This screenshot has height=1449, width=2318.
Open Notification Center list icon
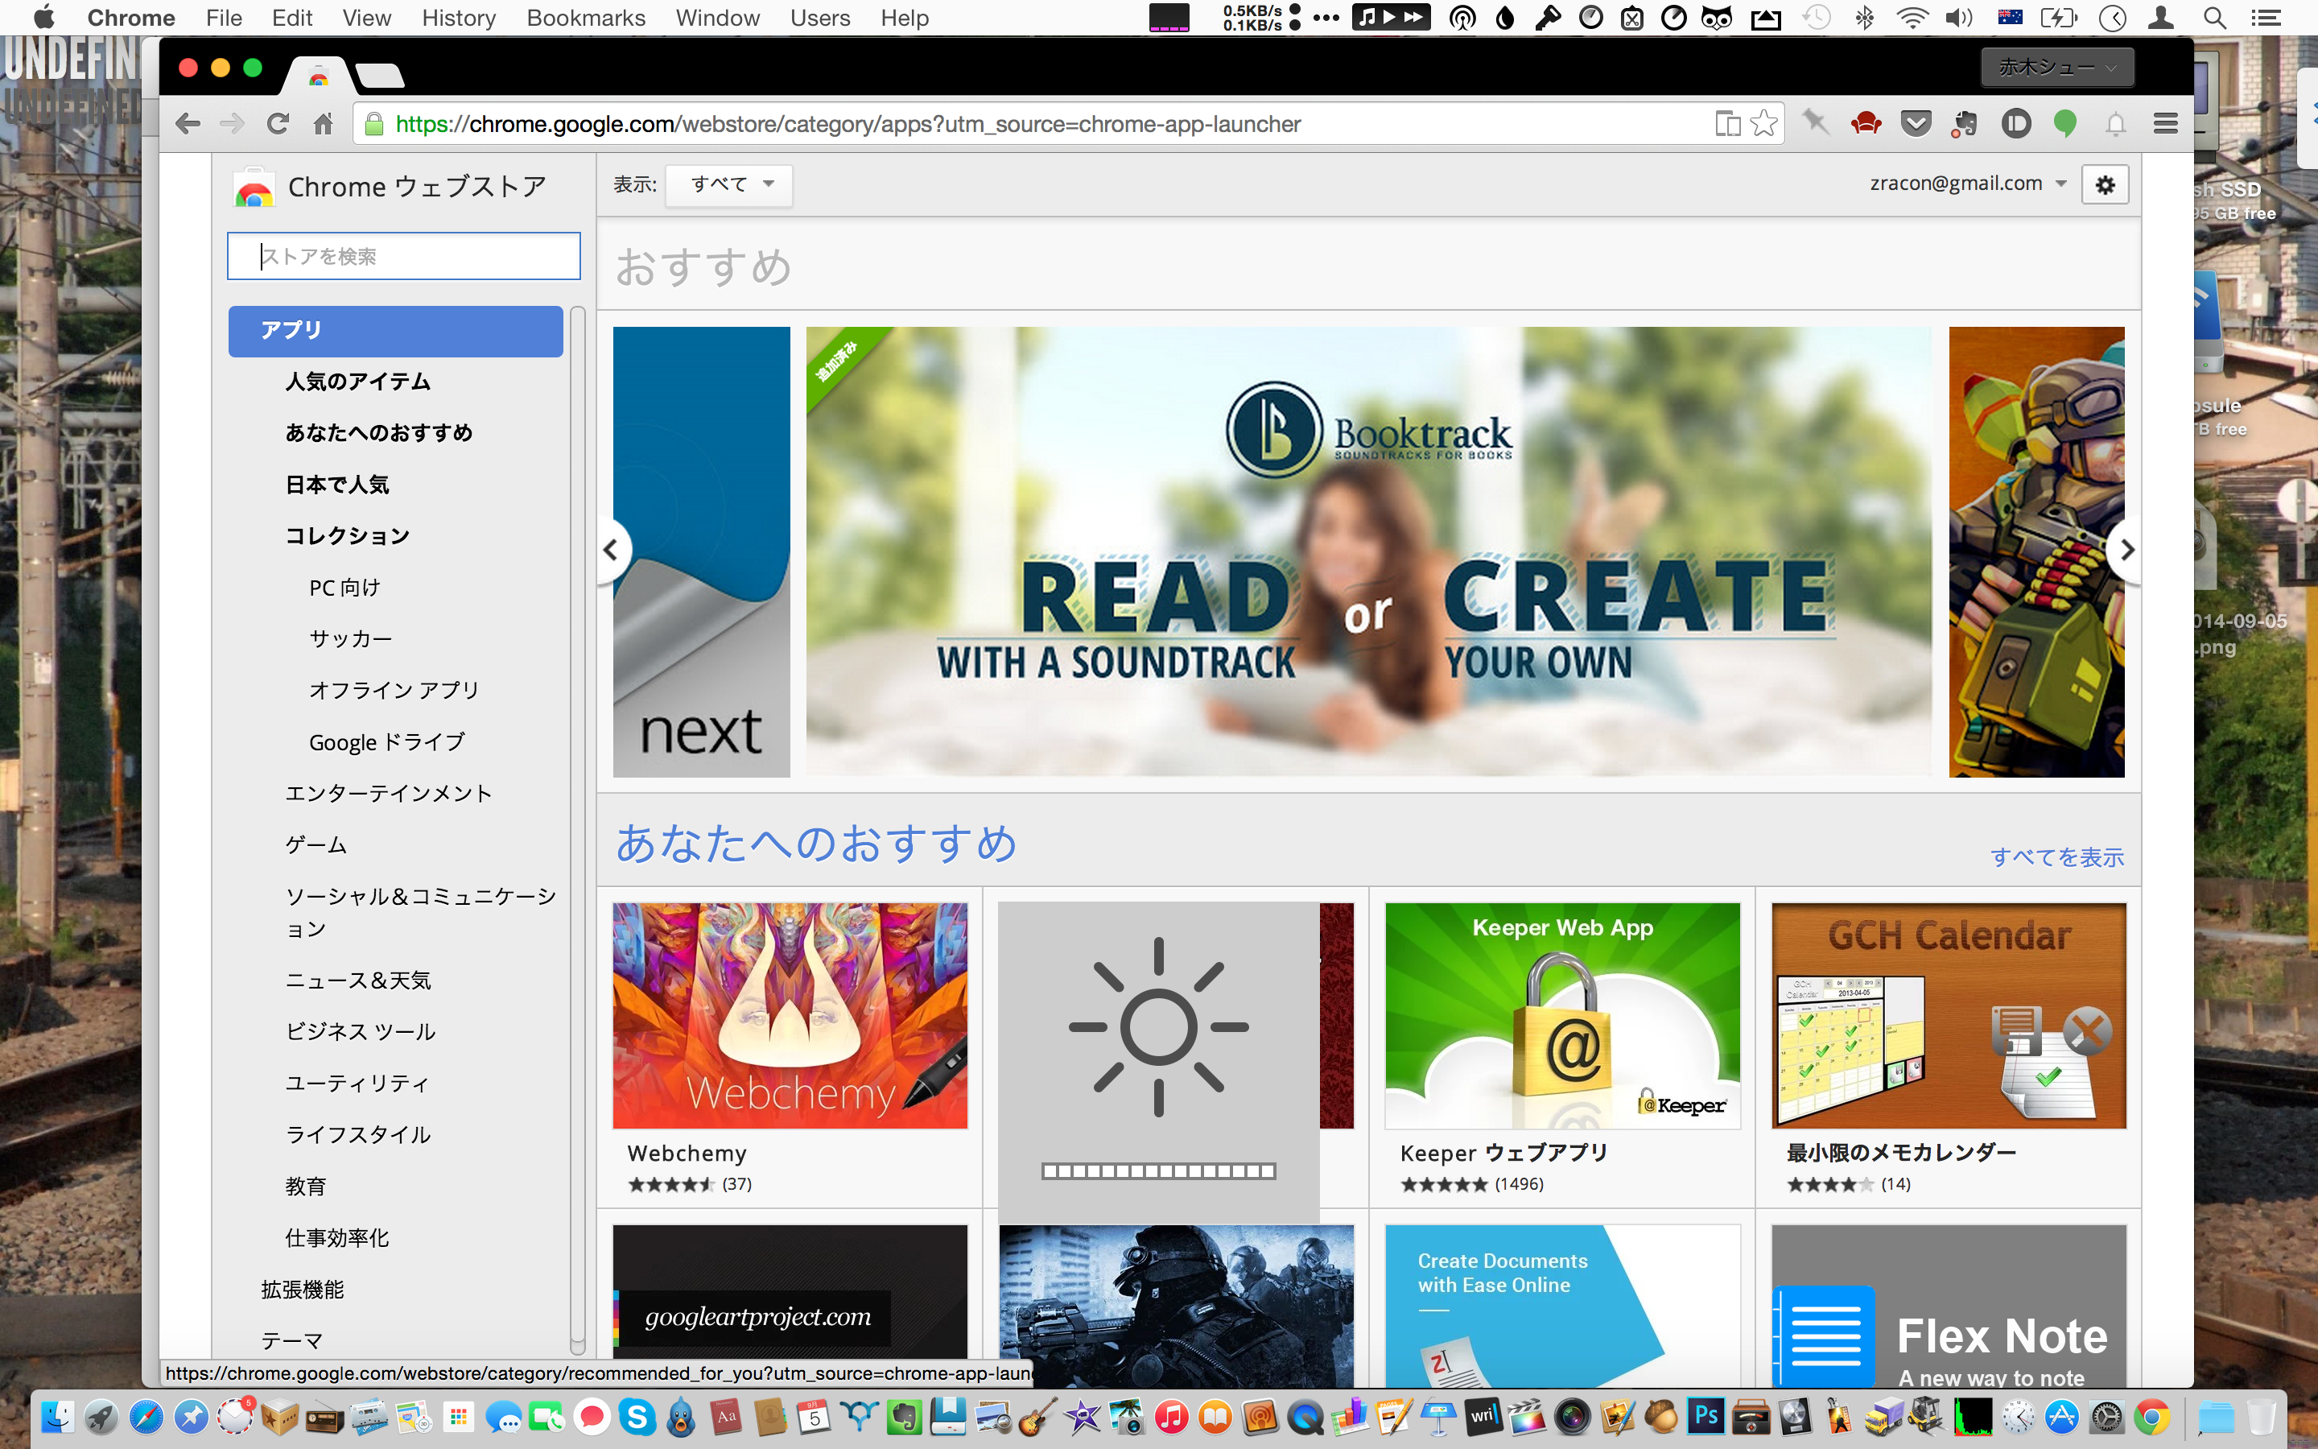click(x=2266, y=17)
